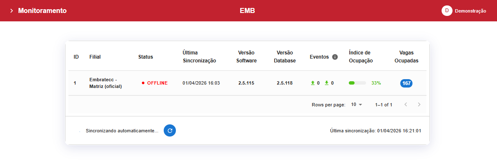Expand the sidebar chevron beside Monitoramento
Screen dimensions: 497x165
[x=12, y=11]
